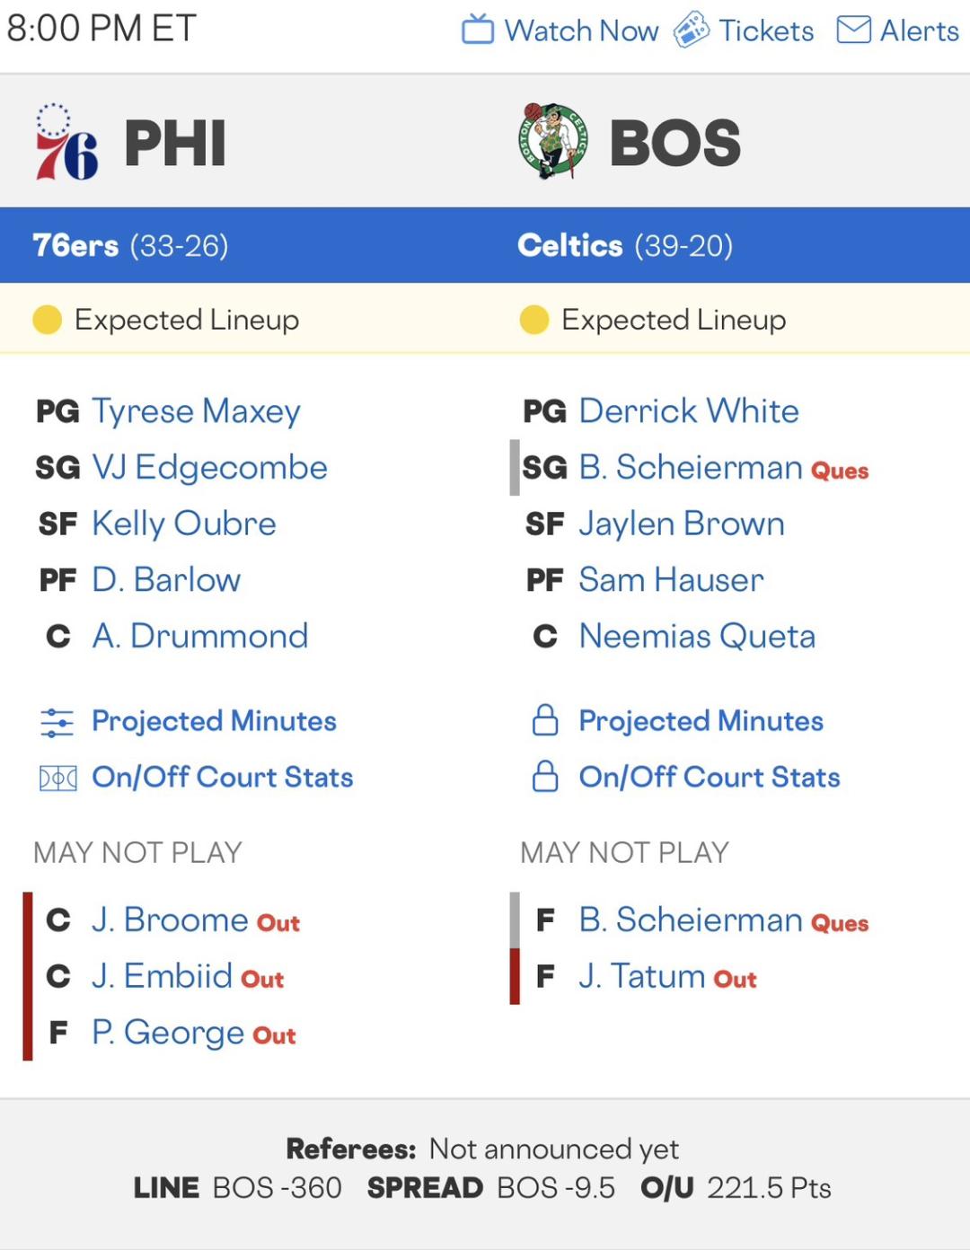Click the Celtics team logo
The width and height of the screenshot is (970, 1250).
point(553,141)
